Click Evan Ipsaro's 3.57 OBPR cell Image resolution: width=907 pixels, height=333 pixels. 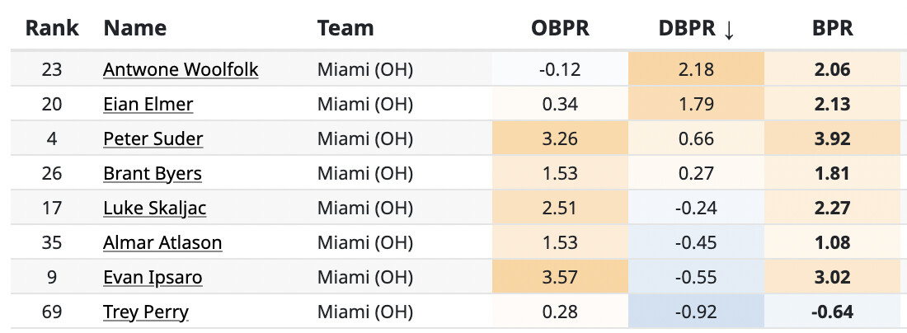point(560,277)
